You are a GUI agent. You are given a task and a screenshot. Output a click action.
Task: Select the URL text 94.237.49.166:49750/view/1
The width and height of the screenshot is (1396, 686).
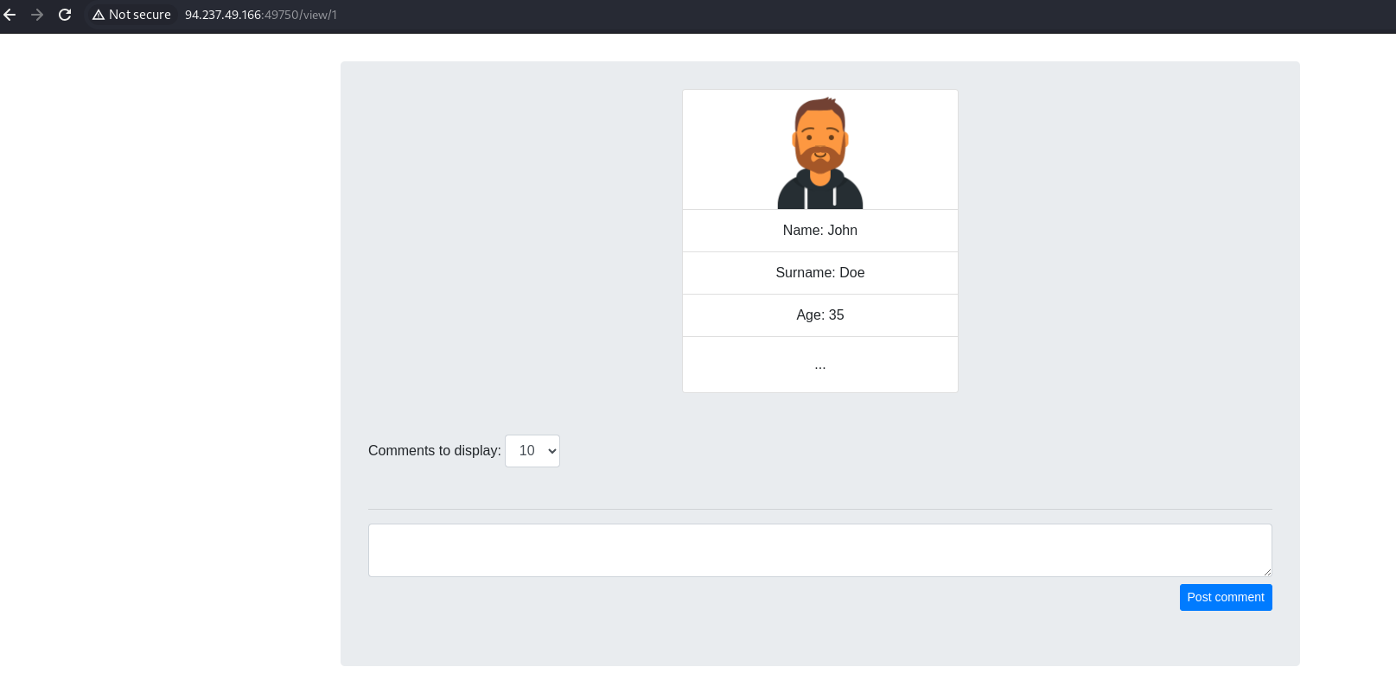point(261,15)
